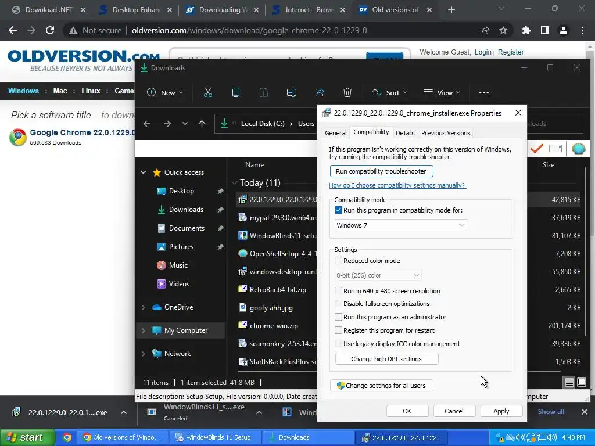Open recent locations chevron in explorer navigation
The image size is (595, 446).
pyautogui.click(x=185, y=124)
